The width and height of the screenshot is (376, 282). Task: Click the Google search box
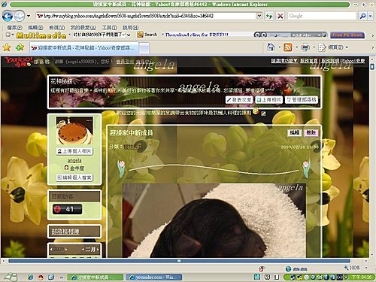(x=322, y=16)
